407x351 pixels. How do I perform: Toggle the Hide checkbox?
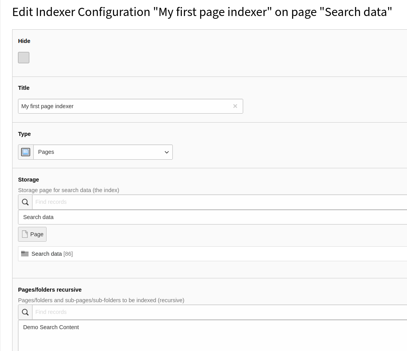click(x=23, y=57)
